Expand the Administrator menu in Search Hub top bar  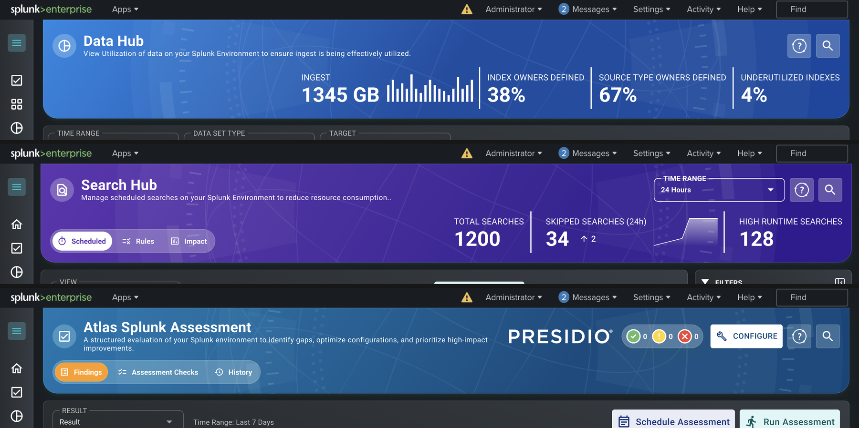click(513, 153)
